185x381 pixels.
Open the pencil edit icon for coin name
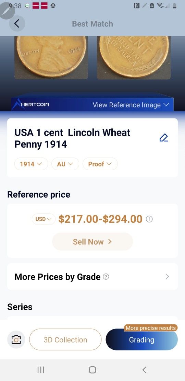(164, 138)
